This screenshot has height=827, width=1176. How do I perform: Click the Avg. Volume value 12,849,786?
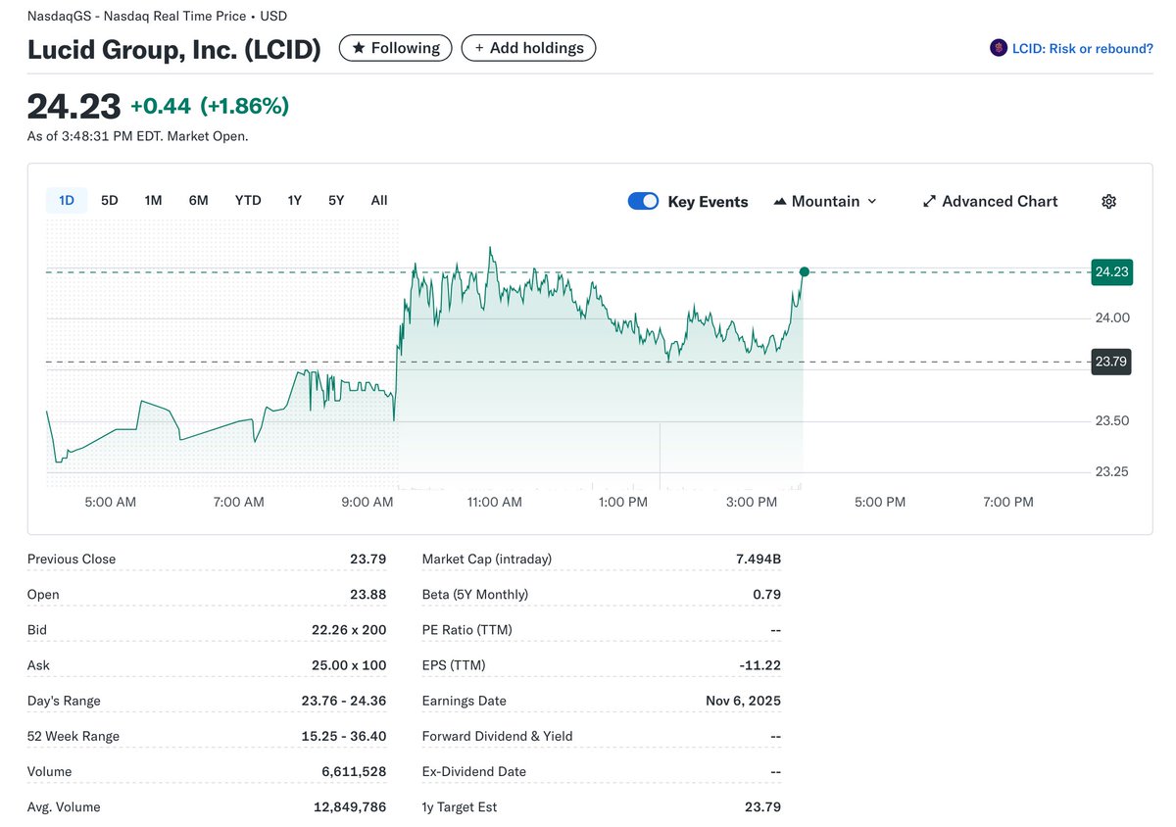coord(349,807)
